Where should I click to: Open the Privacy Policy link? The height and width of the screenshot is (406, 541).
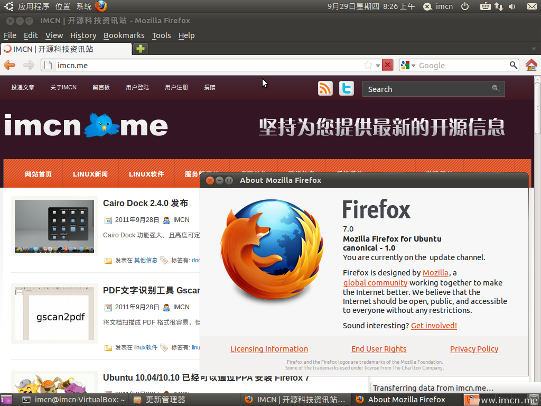click(474, 349)
